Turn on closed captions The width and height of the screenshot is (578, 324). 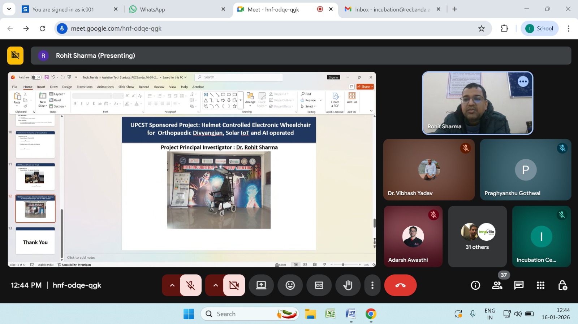click(x=319, y=285)
